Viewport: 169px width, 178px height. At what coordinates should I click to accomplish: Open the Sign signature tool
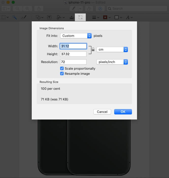[59, 17]
